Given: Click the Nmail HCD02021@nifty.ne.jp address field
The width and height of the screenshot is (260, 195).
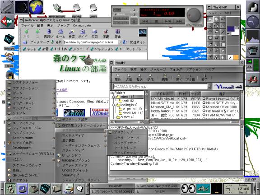Looking at the screenshot, I should [x=160, y=86].
